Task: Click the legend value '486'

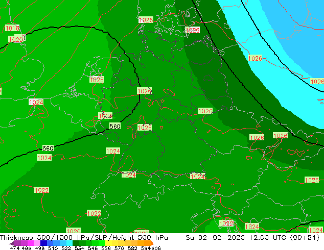Action: click(x=27, y=248)
